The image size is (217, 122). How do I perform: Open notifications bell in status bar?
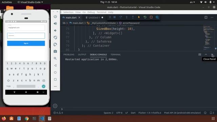(x=212, y=113)
